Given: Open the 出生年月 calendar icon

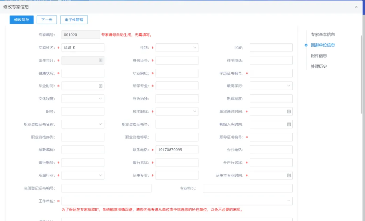Looking at the screenshot, I should 100,60.
